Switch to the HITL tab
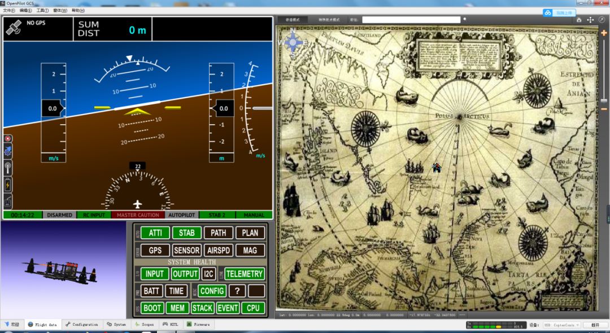 171,324
